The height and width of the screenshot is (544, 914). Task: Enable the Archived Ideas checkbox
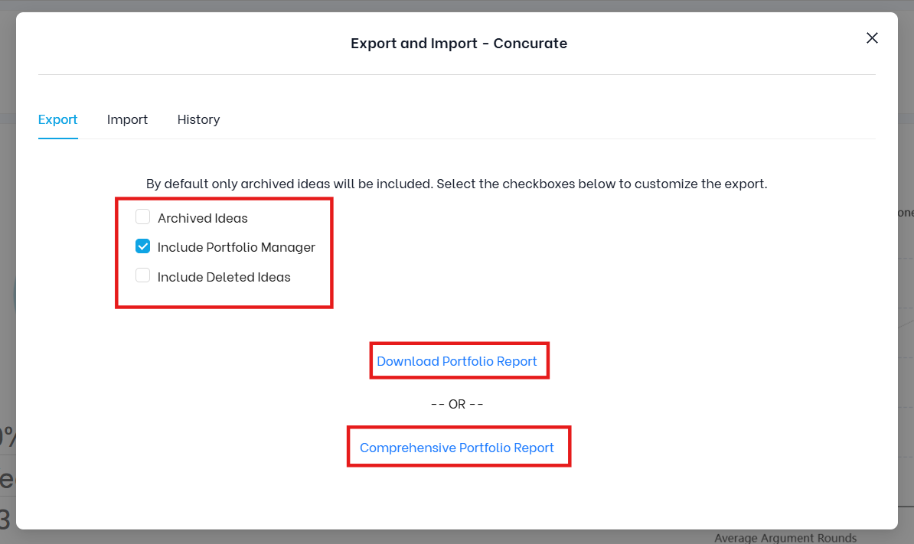[143, 217]
